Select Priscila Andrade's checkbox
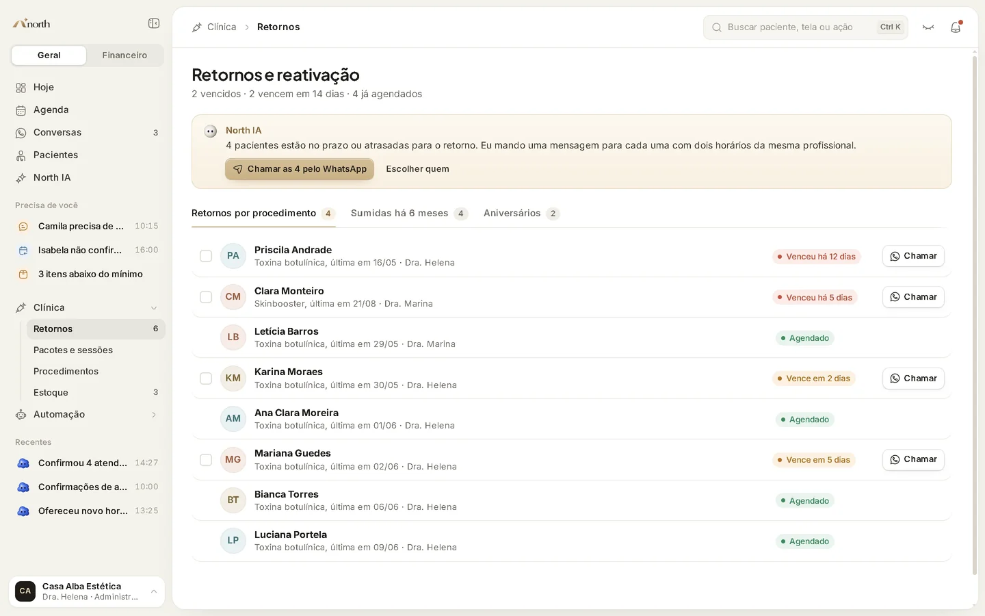The height and width of the screenshot is (616, 985). coord(206,256)
